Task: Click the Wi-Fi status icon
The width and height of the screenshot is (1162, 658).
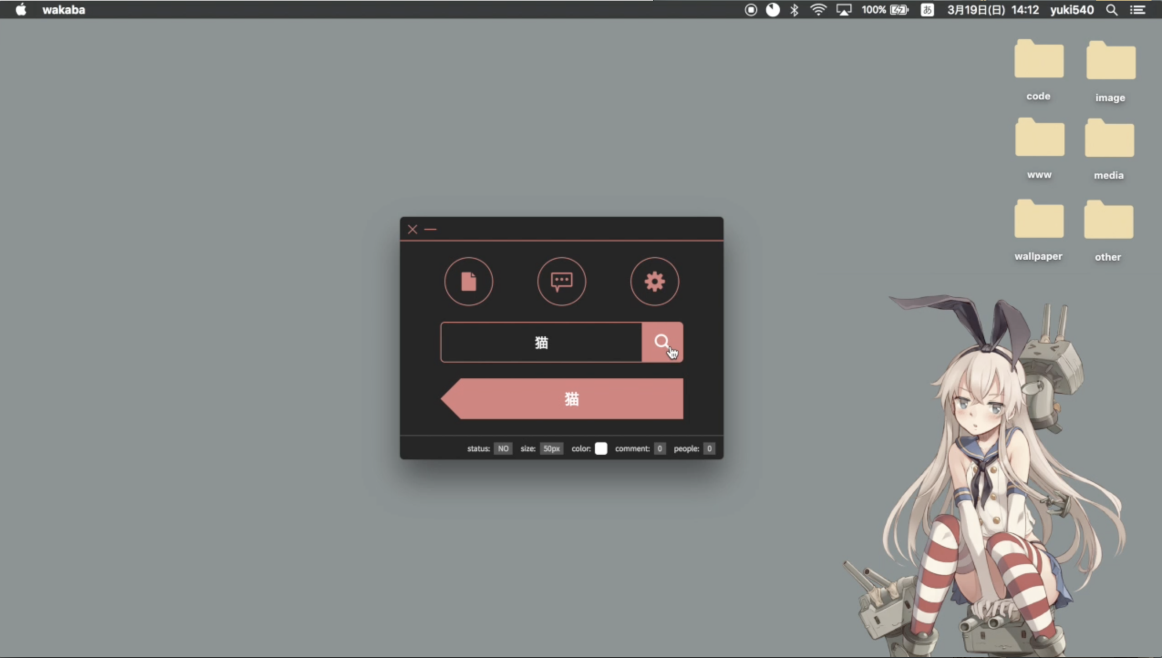Action: [818, 10]
